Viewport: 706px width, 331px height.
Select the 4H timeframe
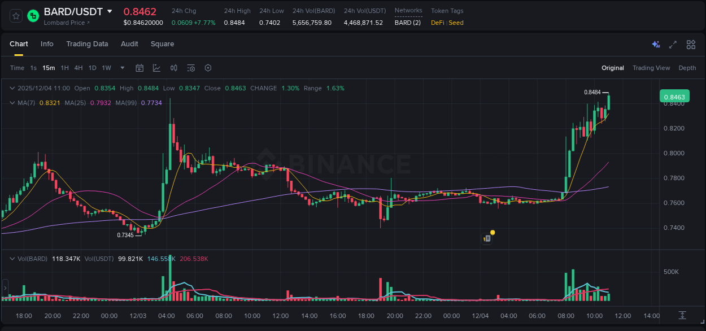pyautogui.click(x=79, y=68)
